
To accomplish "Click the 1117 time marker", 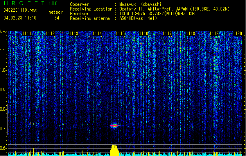I will click(x=167, y=34).
